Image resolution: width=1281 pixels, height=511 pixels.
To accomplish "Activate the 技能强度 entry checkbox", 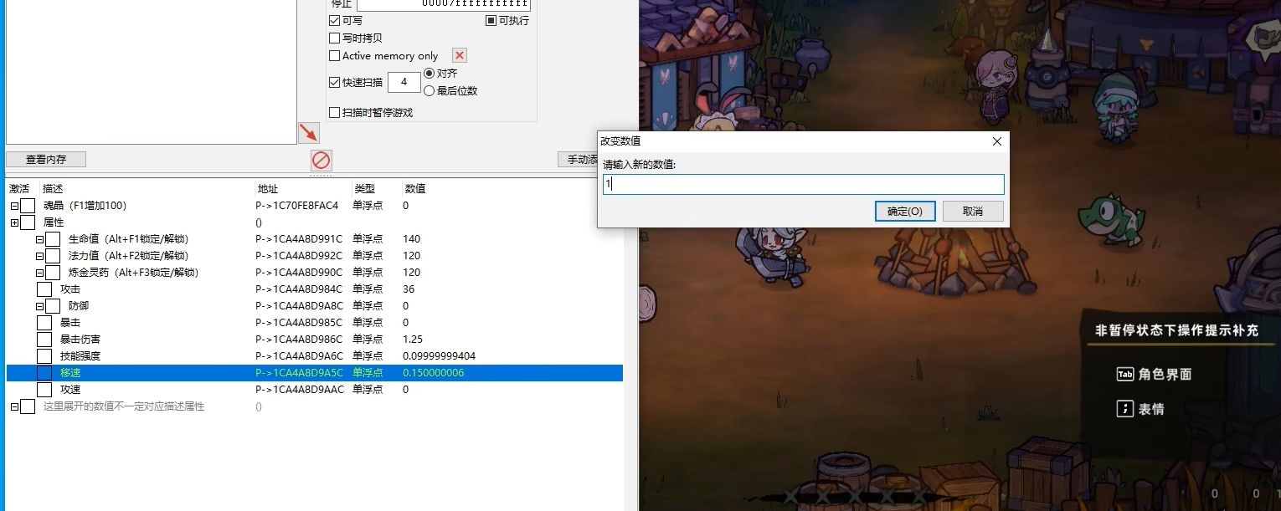I will coord(44,356).
